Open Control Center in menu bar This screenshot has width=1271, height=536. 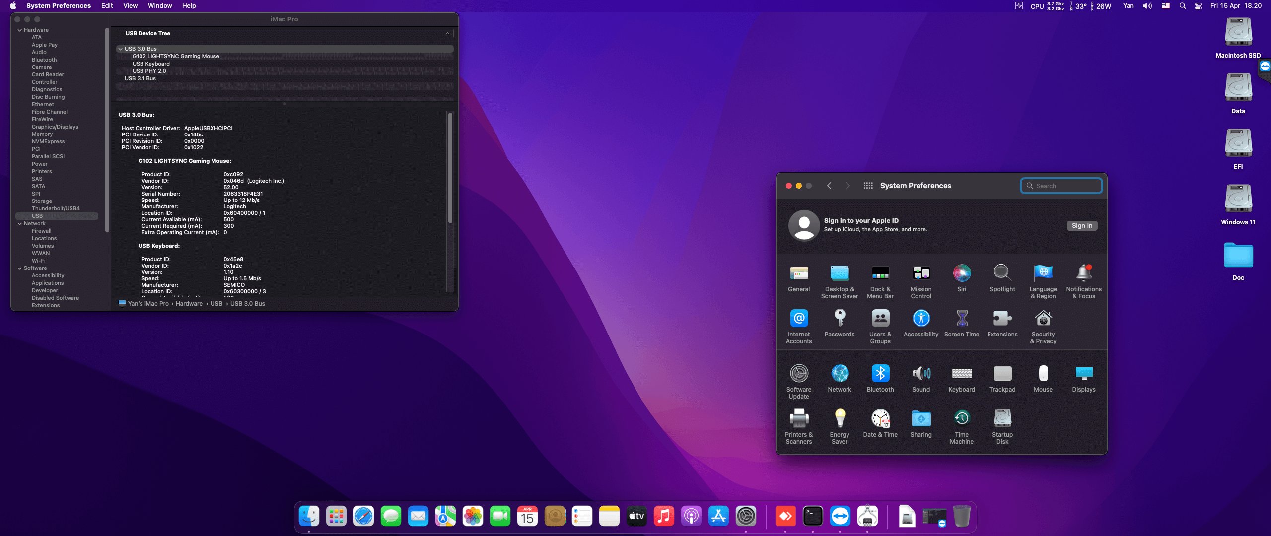click(x=1198, y=6)
